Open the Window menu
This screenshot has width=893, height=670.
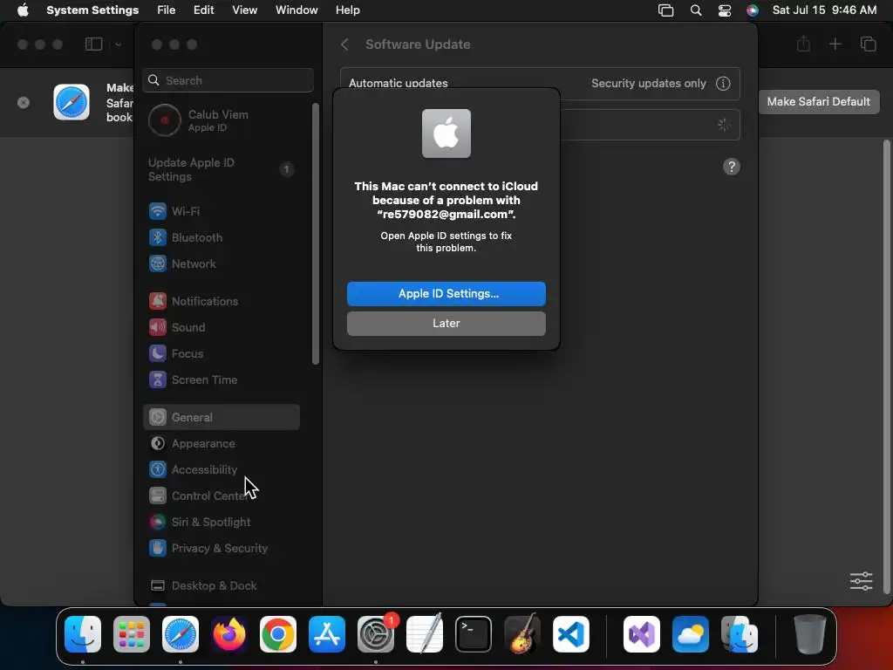pos(297,10)
